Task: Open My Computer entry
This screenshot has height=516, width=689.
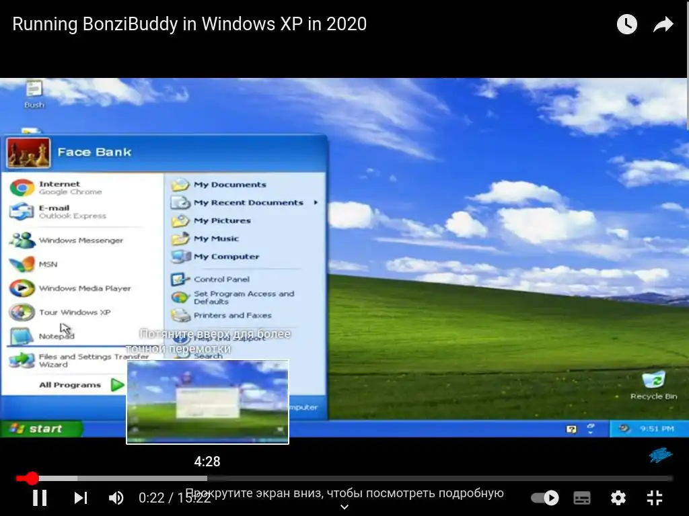Action: pyautogui.click(x=215, y=257)
